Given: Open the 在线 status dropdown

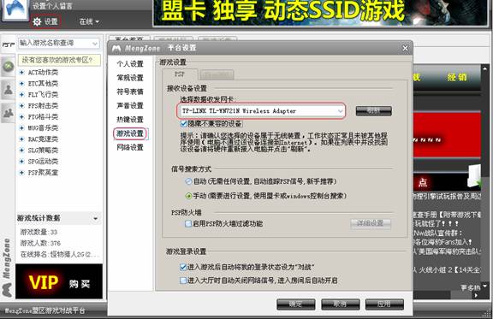Looking at the screenshot, I should pos(89,21).
